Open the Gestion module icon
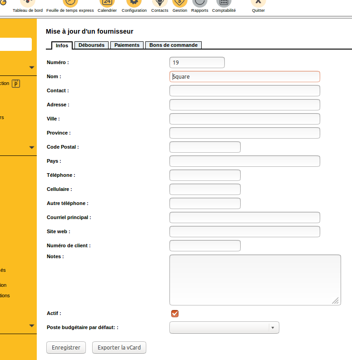 tap(180, 5)
